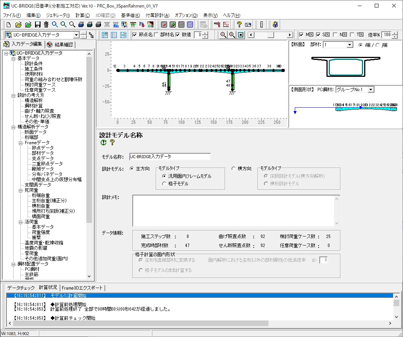This screenshot has width=403, height=337.
Task: Uncheck the S図 checkbox
Action: pos(318,35)
